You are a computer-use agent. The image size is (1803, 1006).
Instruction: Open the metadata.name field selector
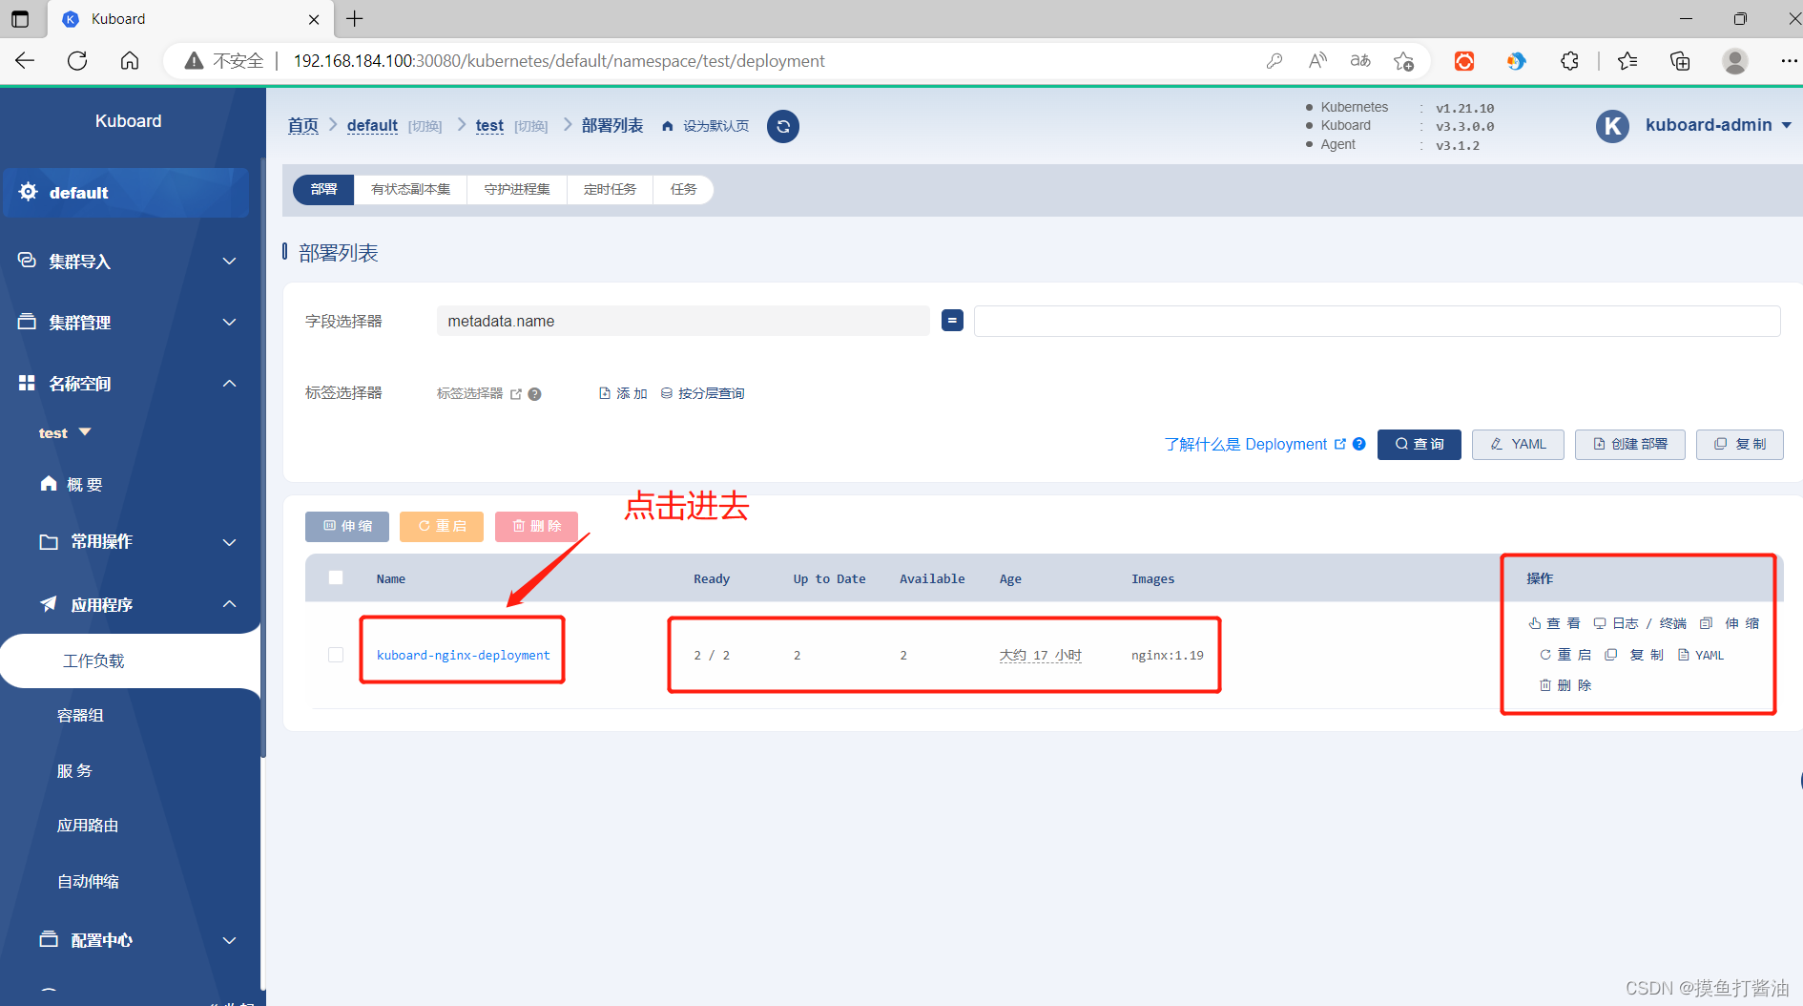(683, 321)
